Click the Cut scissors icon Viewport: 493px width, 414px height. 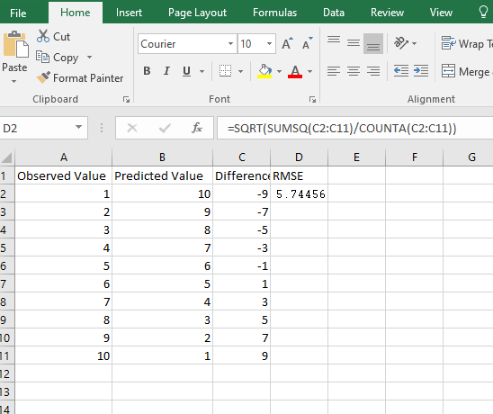pyautogui.click(x=43, y=36)
